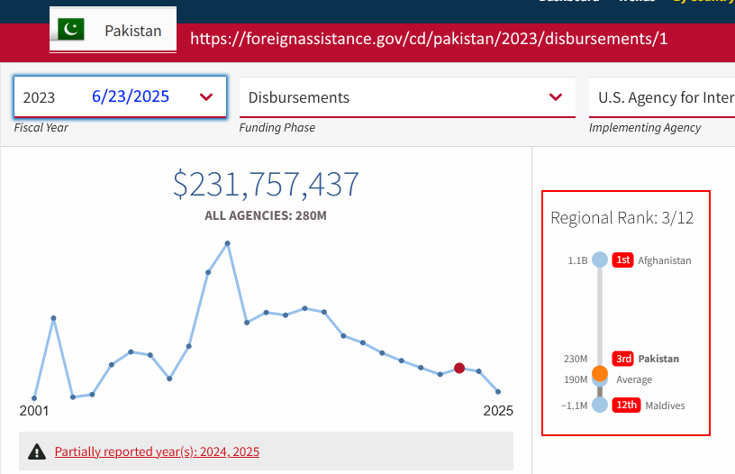
Task: Click the fiscal year chevron arrow
Action: coord(206,97)
